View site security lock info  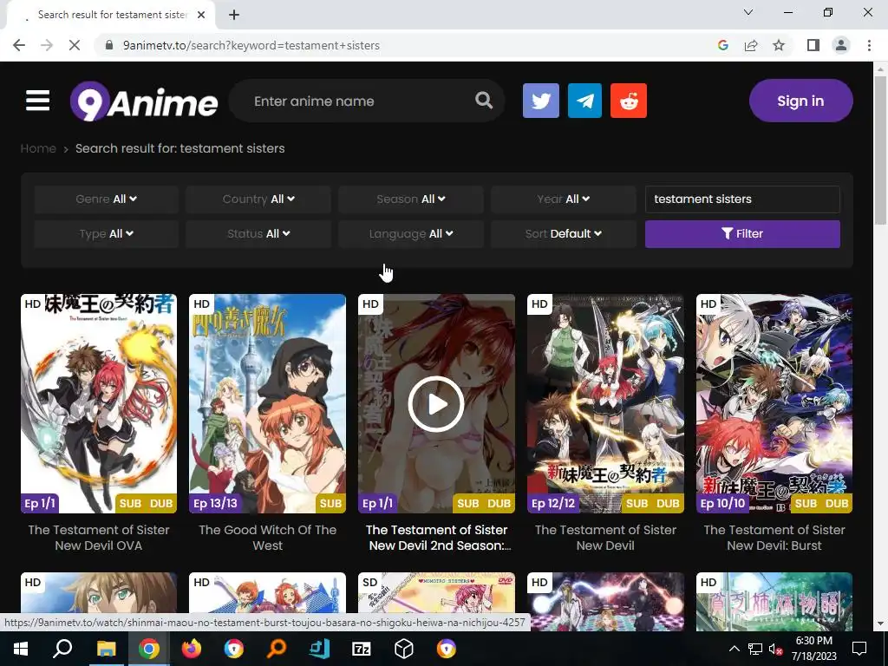tap(109, 45)
